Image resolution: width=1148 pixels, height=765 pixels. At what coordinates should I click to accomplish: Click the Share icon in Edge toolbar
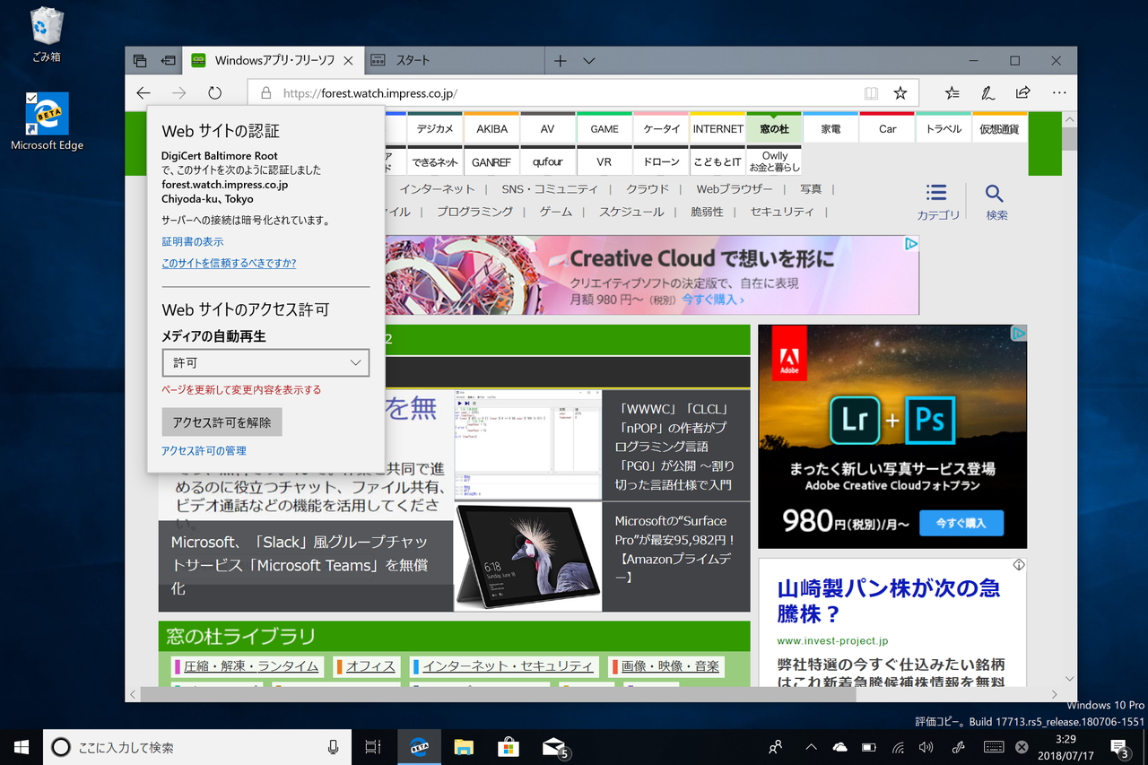(x=1022, y=92)
